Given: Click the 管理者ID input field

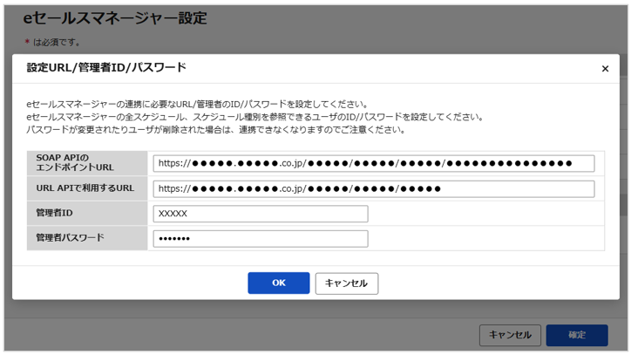Looking at the screenshot, I should pyautogui.click(x=261, y=214).
